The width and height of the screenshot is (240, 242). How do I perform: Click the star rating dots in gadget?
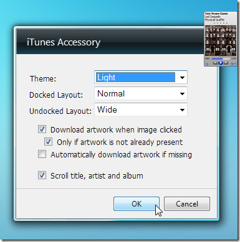(221, 23)
